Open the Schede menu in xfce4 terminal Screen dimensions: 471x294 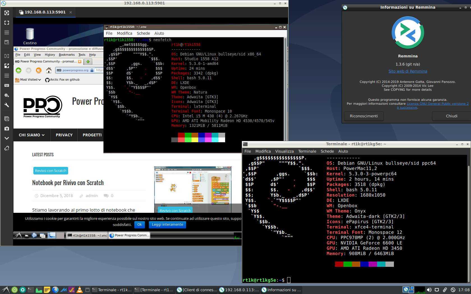pos(327,151)
